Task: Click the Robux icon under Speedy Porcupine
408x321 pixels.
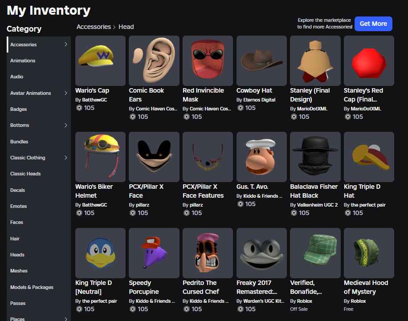Action: pos(133,309)
